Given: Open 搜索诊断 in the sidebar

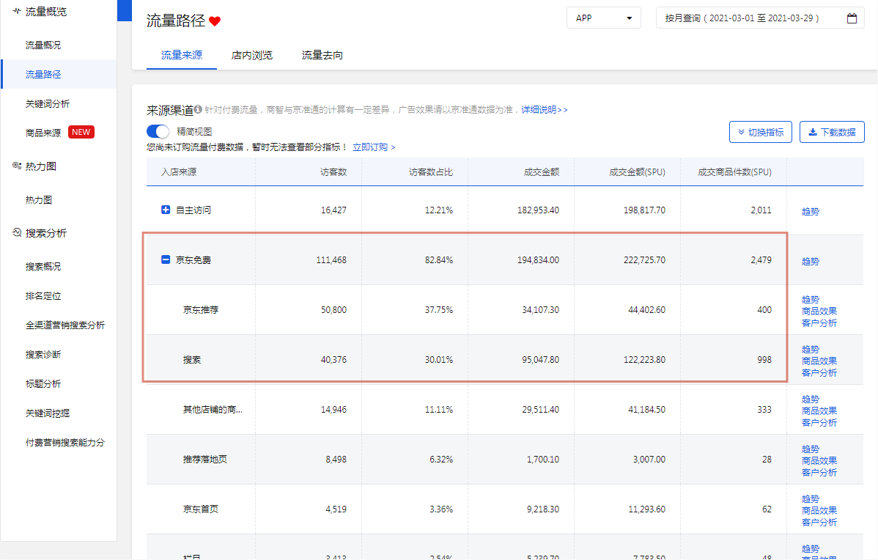Looking at the screenshot, I should [43, 355].
